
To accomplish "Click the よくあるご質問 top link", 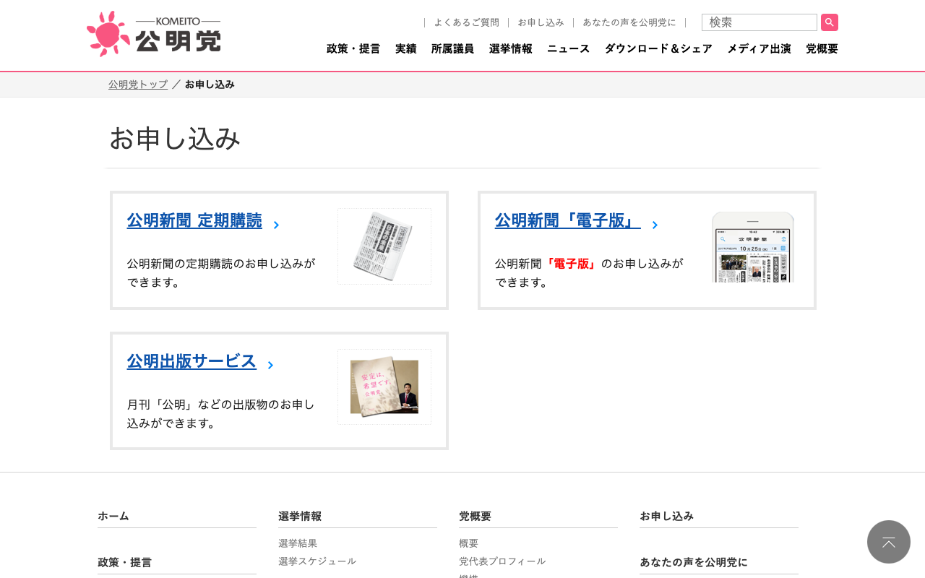I will click(466, 22).
